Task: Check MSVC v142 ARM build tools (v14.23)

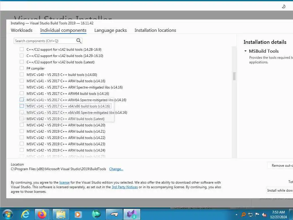Action: click(x=22, y=144)
